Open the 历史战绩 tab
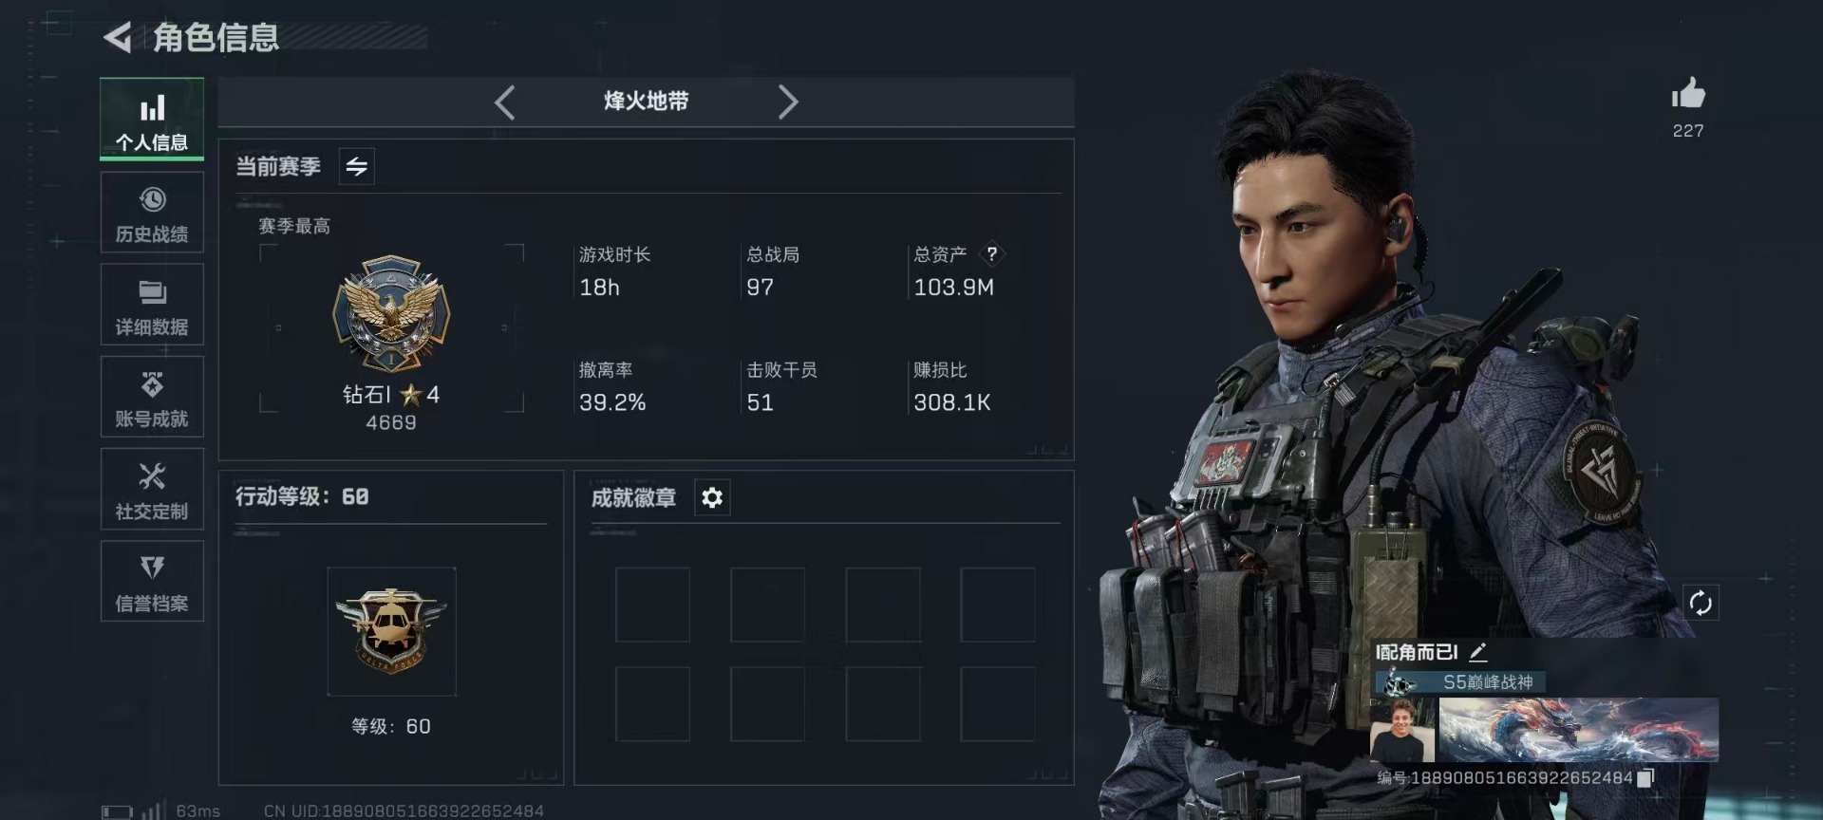1823x820 pixels. tap(152, 213)
